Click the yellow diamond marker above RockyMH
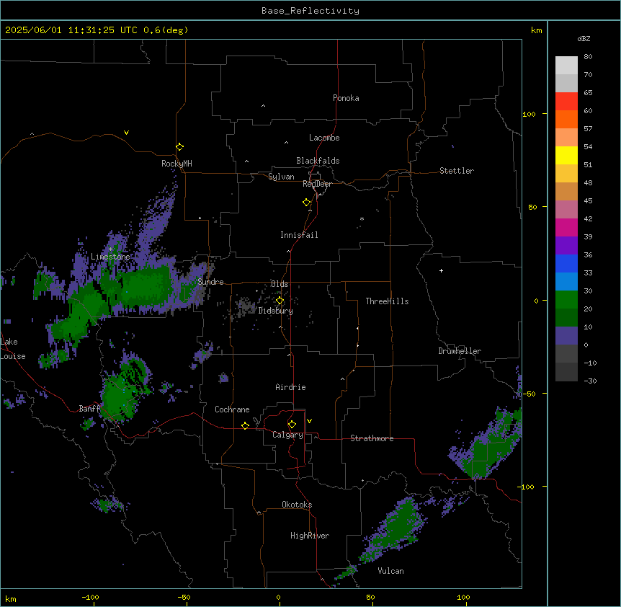Screen dimensions: 621x607 coord(179,146)
